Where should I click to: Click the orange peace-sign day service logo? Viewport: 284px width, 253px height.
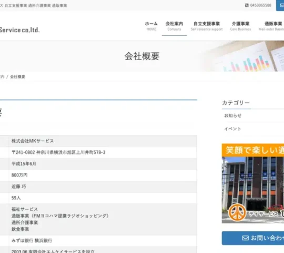click(237, 212)
